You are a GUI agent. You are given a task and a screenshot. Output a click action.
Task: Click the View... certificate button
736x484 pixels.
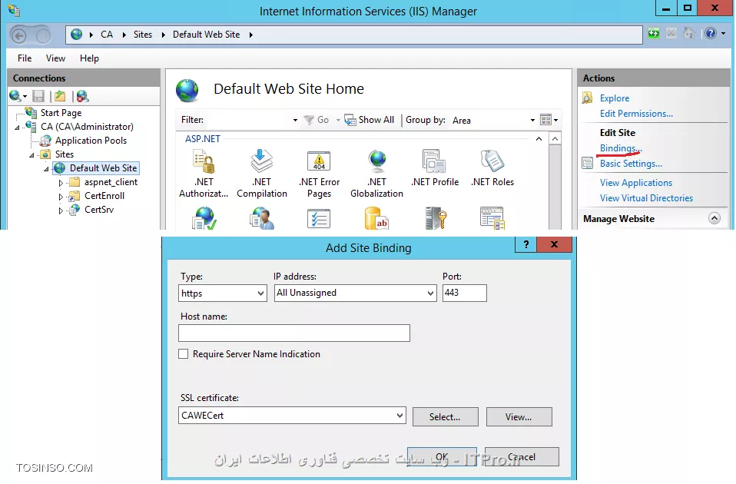tap(519, 417)
